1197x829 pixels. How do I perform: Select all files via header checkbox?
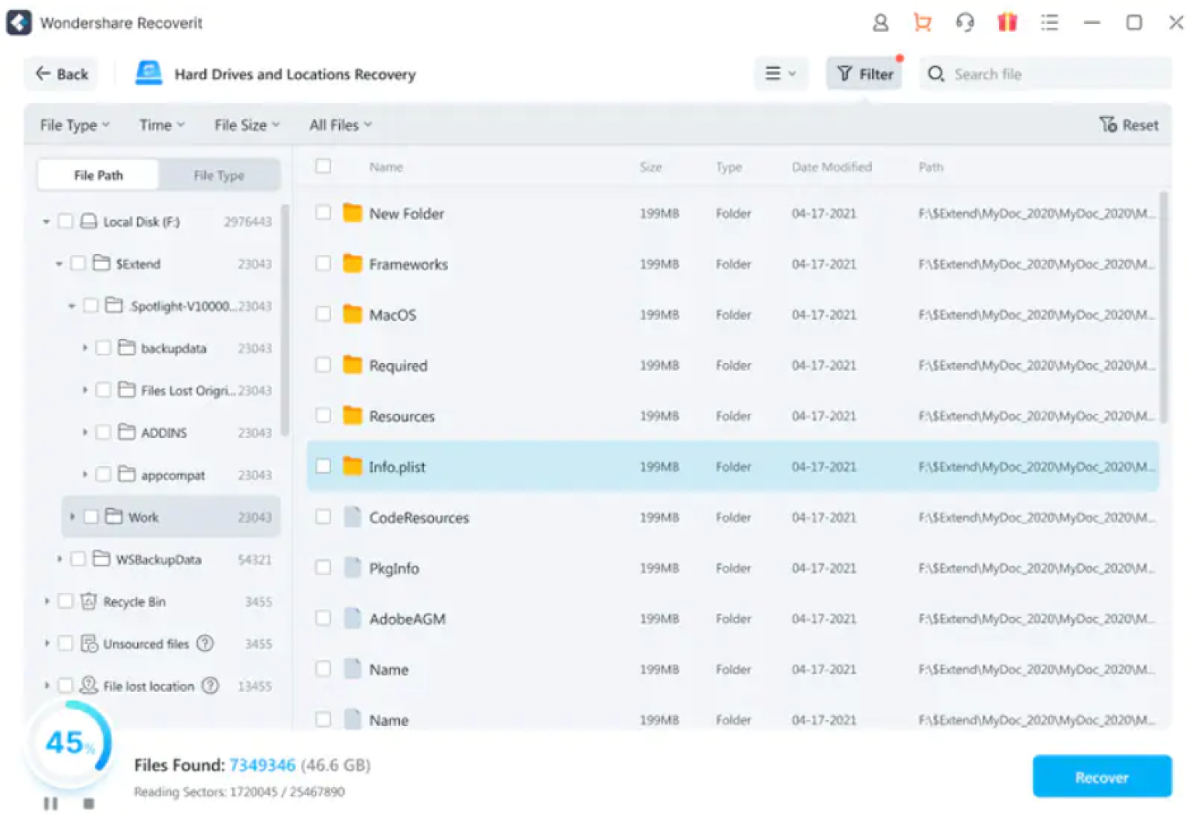(x=323, y=166)
